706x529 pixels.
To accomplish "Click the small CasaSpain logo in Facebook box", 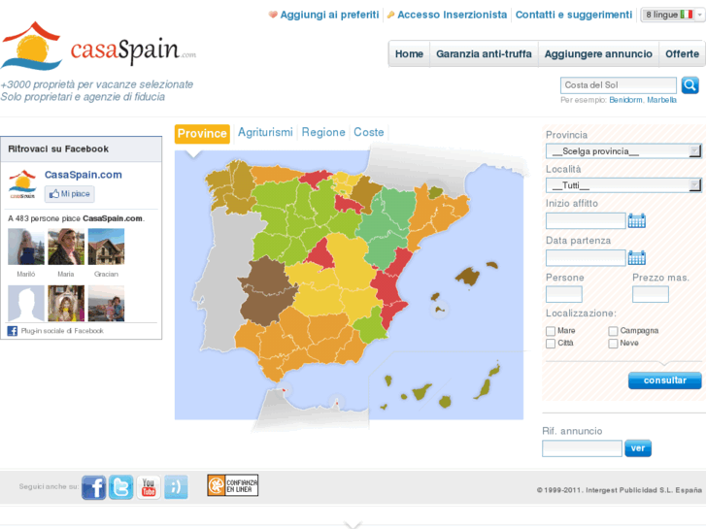I will click(x=22, y=184).
